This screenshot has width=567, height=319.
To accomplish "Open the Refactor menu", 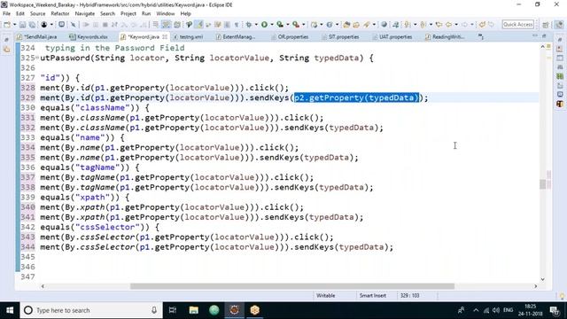I will tap(60, 13).
